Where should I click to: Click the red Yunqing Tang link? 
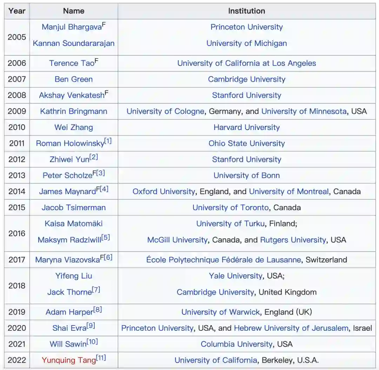click(x=69, y=360)
